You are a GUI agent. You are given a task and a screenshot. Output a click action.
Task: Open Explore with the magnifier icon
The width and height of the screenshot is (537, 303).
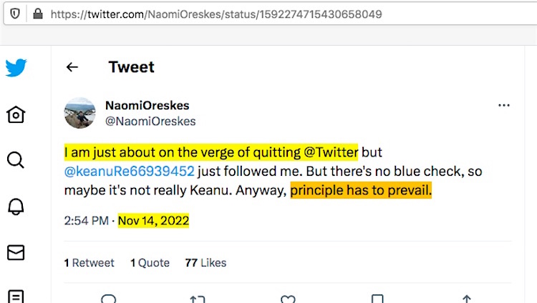16,159
